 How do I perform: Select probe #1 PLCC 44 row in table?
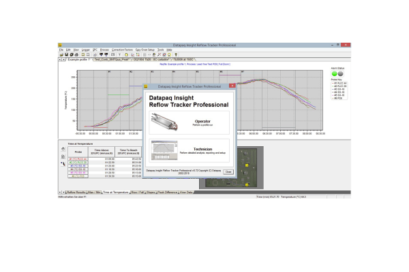pos(104,159)
